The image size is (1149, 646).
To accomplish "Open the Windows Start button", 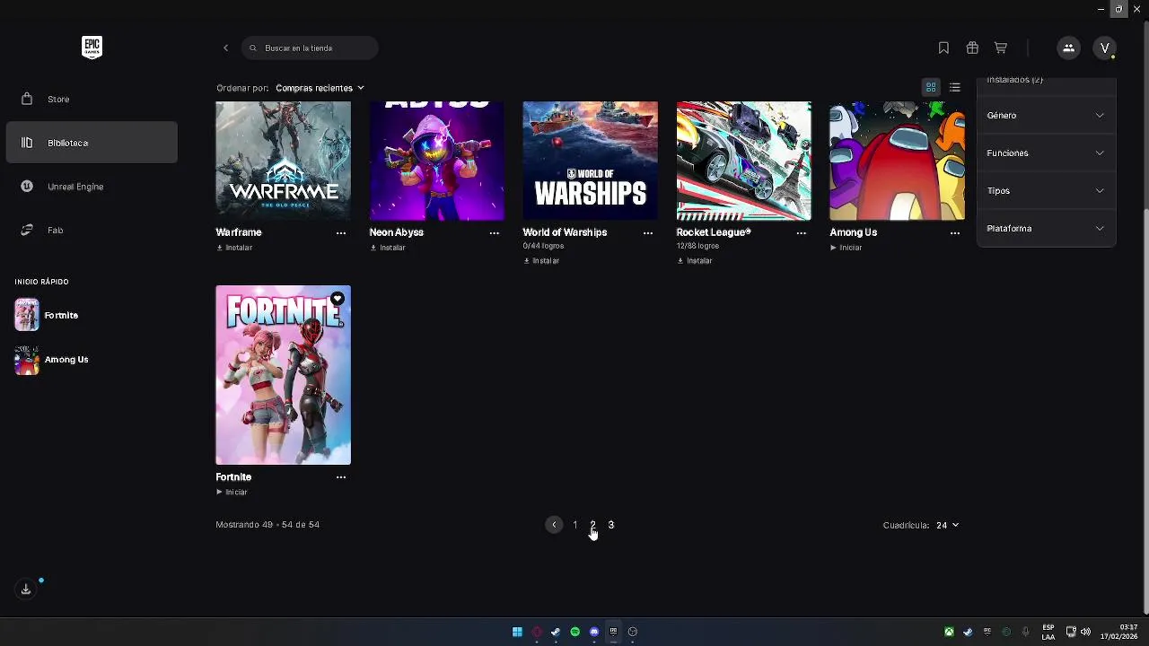I will [x=517, y=632].
